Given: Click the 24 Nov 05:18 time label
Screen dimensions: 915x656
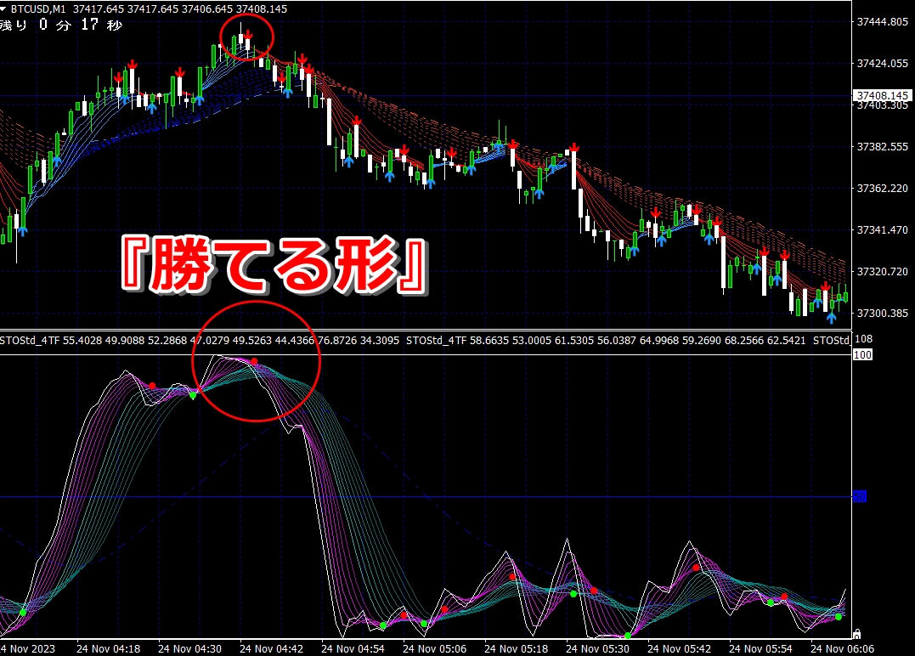Looking at the screenshot, I should pos(517,649).
